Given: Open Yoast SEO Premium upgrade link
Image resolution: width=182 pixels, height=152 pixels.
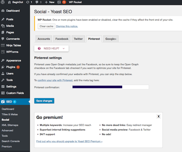Looking at the screenshot, I should point(69,141).
